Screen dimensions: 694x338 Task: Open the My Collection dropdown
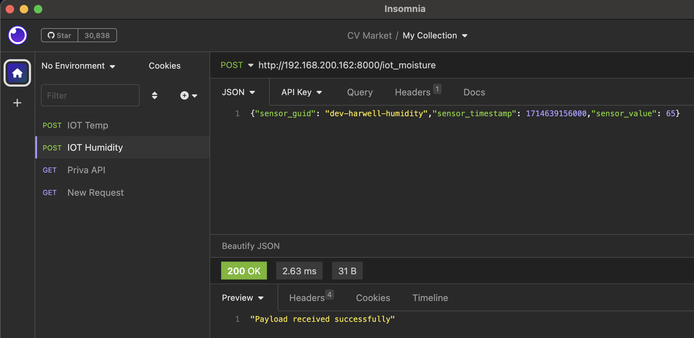pyautogui.click(x=435, y=36)
